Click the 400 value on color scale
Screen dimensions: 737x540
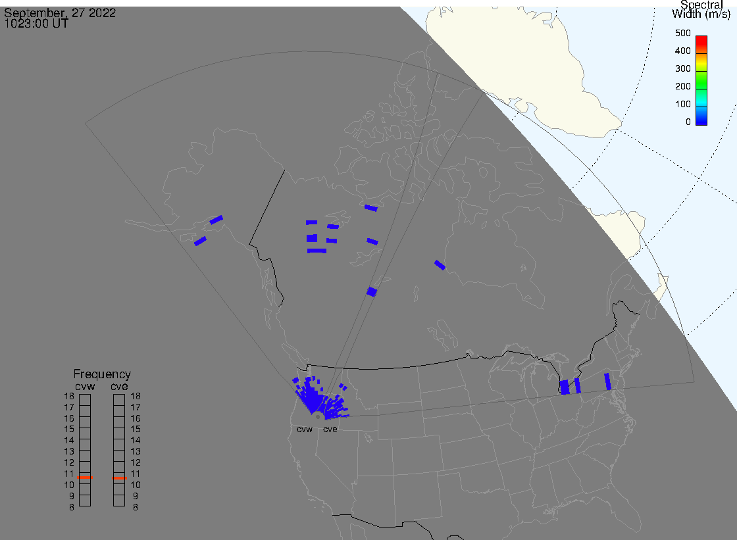(x=682, y=51)
